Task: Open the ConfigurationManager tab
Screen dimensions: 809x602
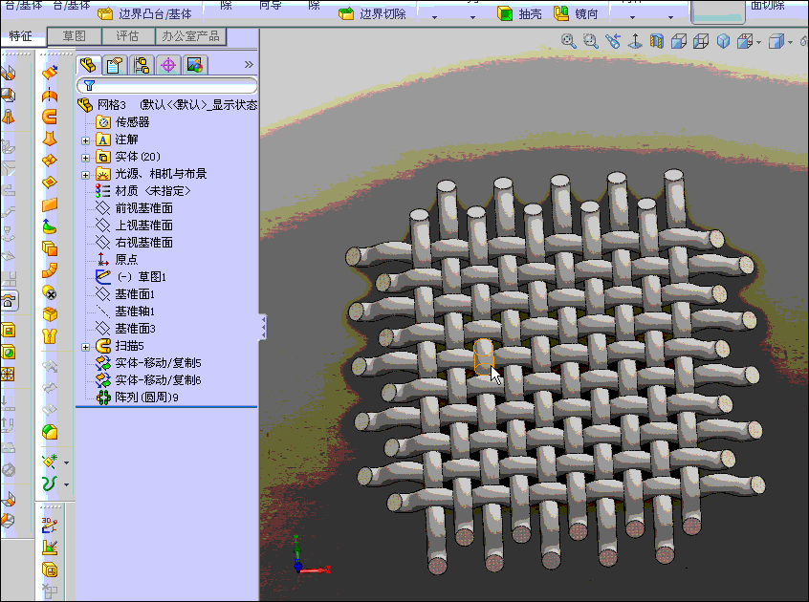Action: pos(141,66)
